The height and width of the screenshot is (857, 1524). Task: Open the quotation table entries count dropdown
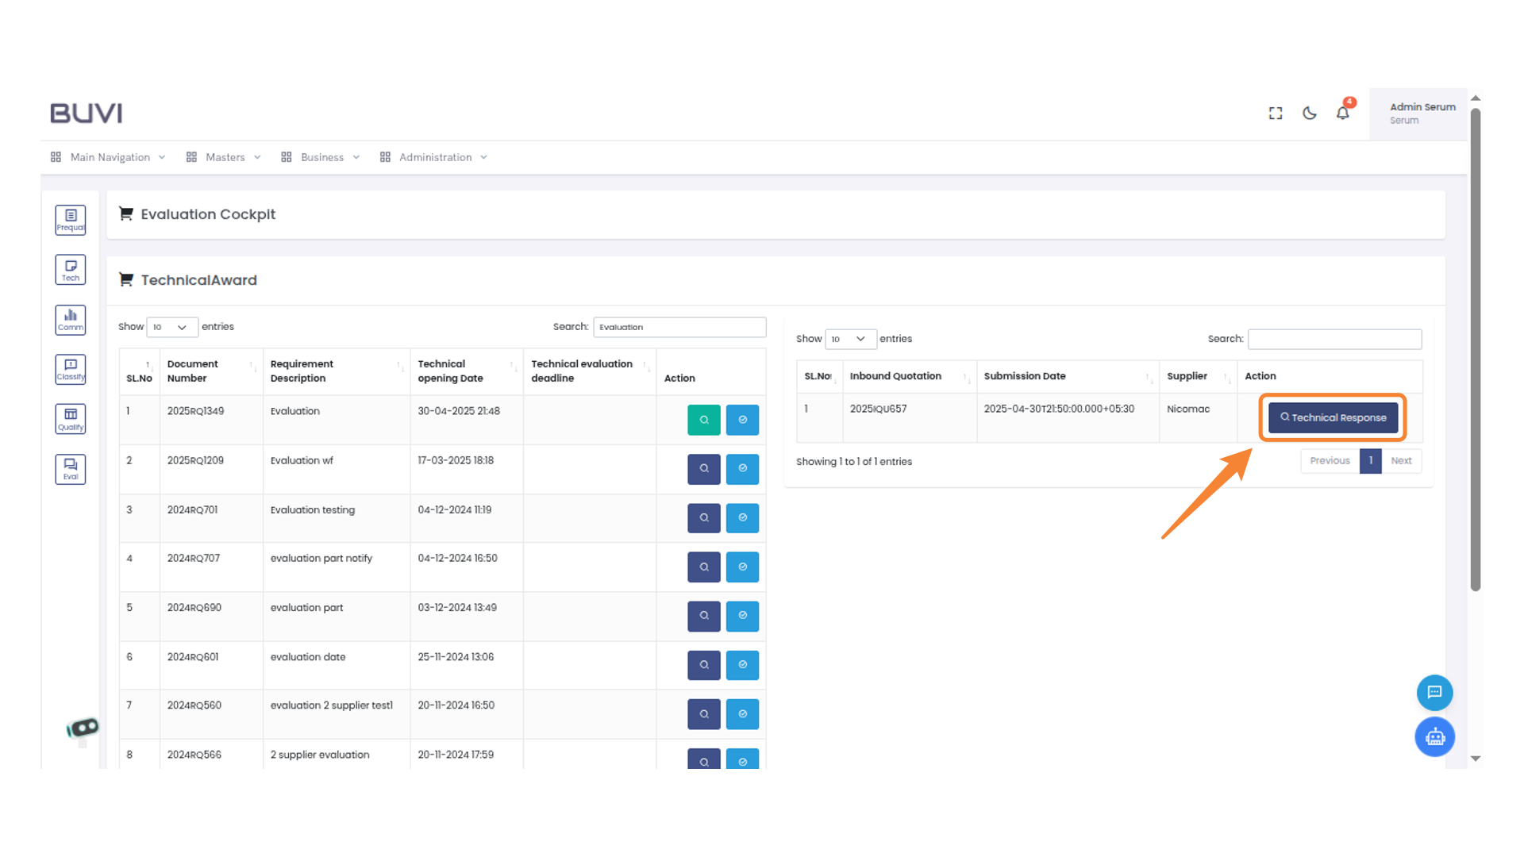(x=850, y=339)
